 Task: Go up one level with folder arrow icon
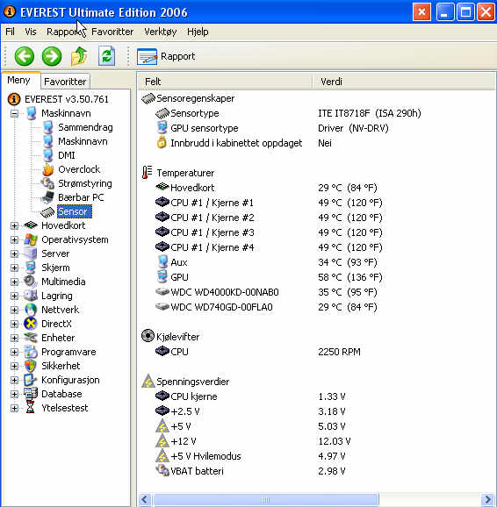(79, 56)
